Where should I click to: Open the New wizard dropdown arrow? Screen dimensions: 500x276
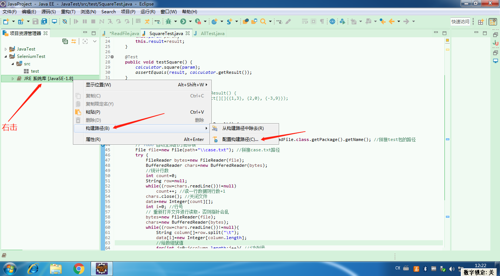tap(13, 21)
